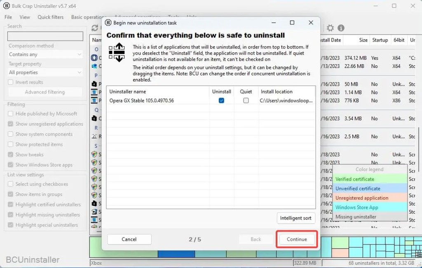Collapse the P group header
422x268 pixels.
96,75
